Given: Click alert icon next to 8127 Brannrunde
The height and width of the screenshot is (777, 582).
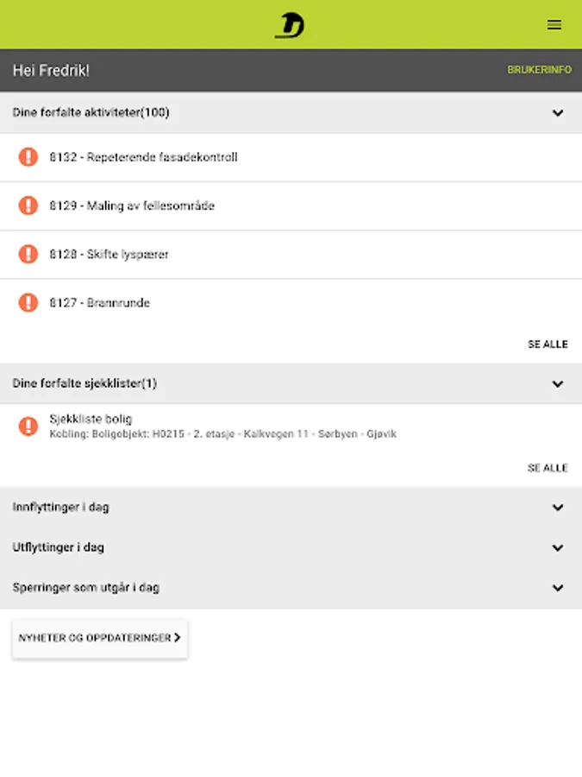Looking at the screenshot, I should point(28,302).
